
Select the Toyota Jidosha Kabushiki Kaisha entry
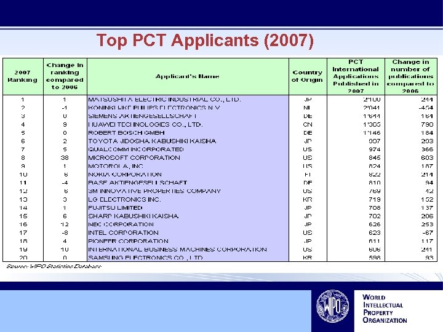point(152,141)
